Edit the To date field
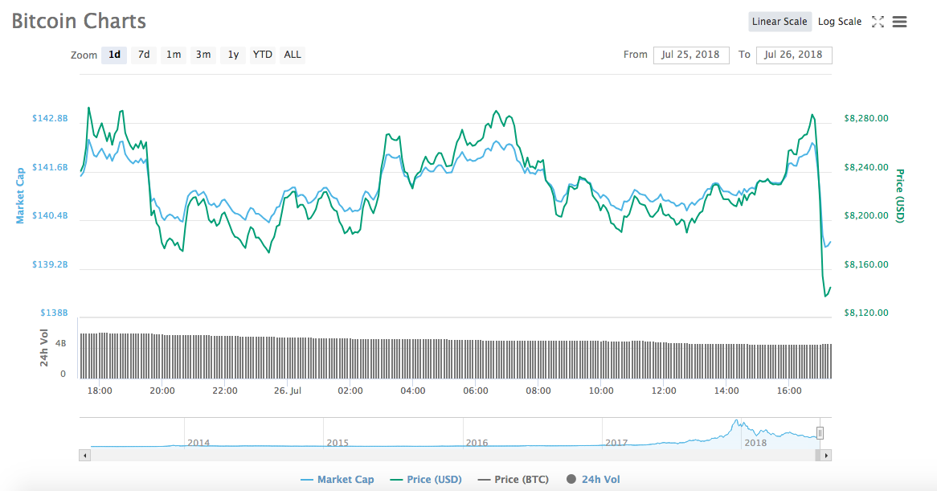This screenshot has width=937, height=491. (794, 55)
